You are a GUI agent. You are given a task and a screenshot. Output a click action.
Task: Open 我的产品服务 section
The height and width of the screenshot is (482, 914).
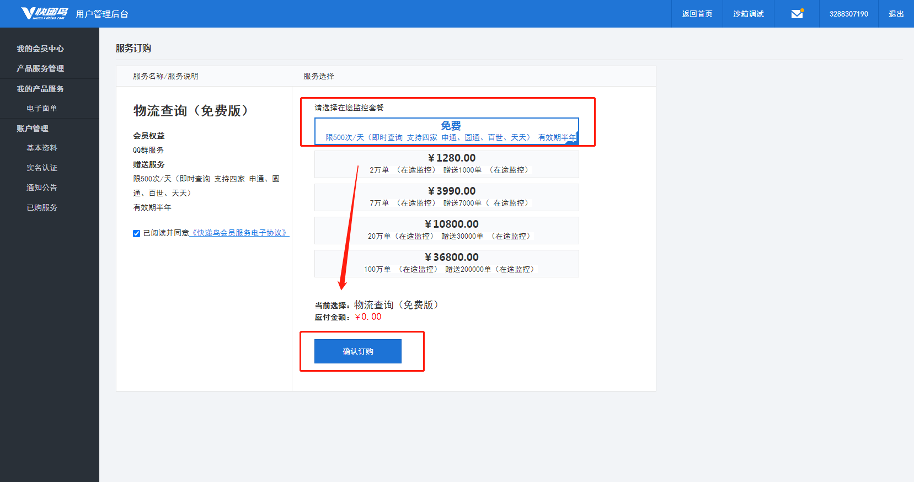tap(40, 89)
